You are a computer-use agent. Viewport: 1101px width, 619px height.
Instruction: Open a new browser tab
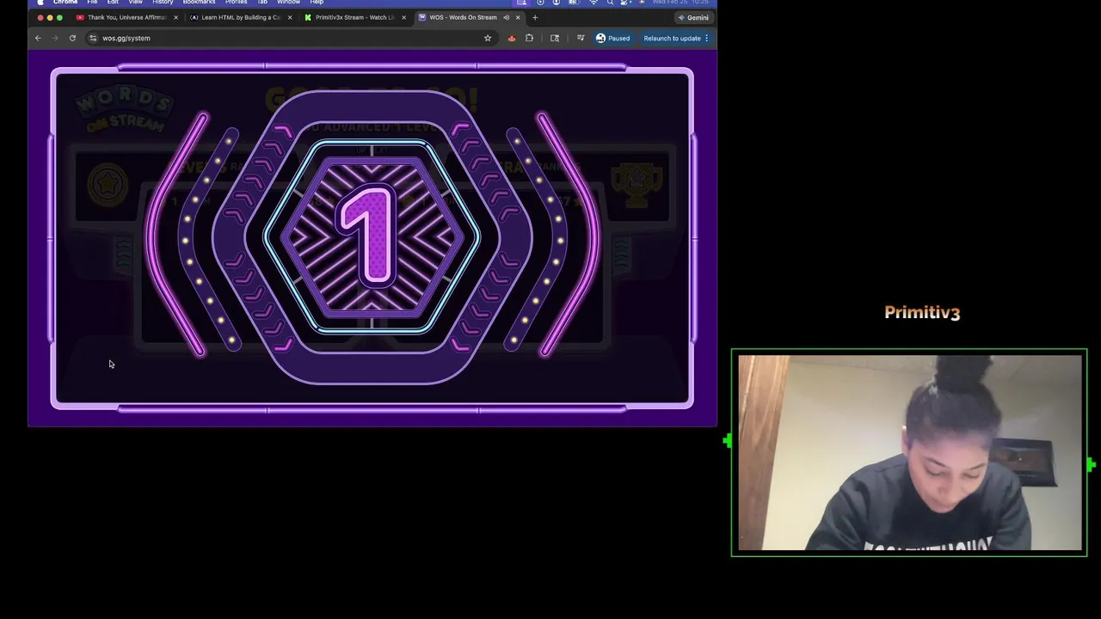(x=535, y=17)
